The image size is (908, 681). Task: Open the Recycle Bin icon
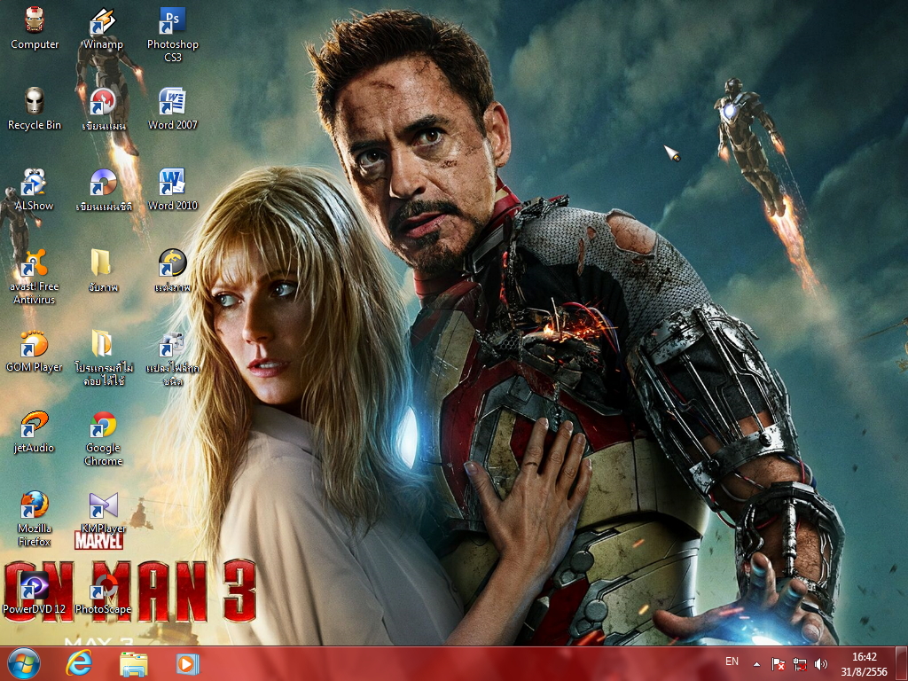coord(35,109)
